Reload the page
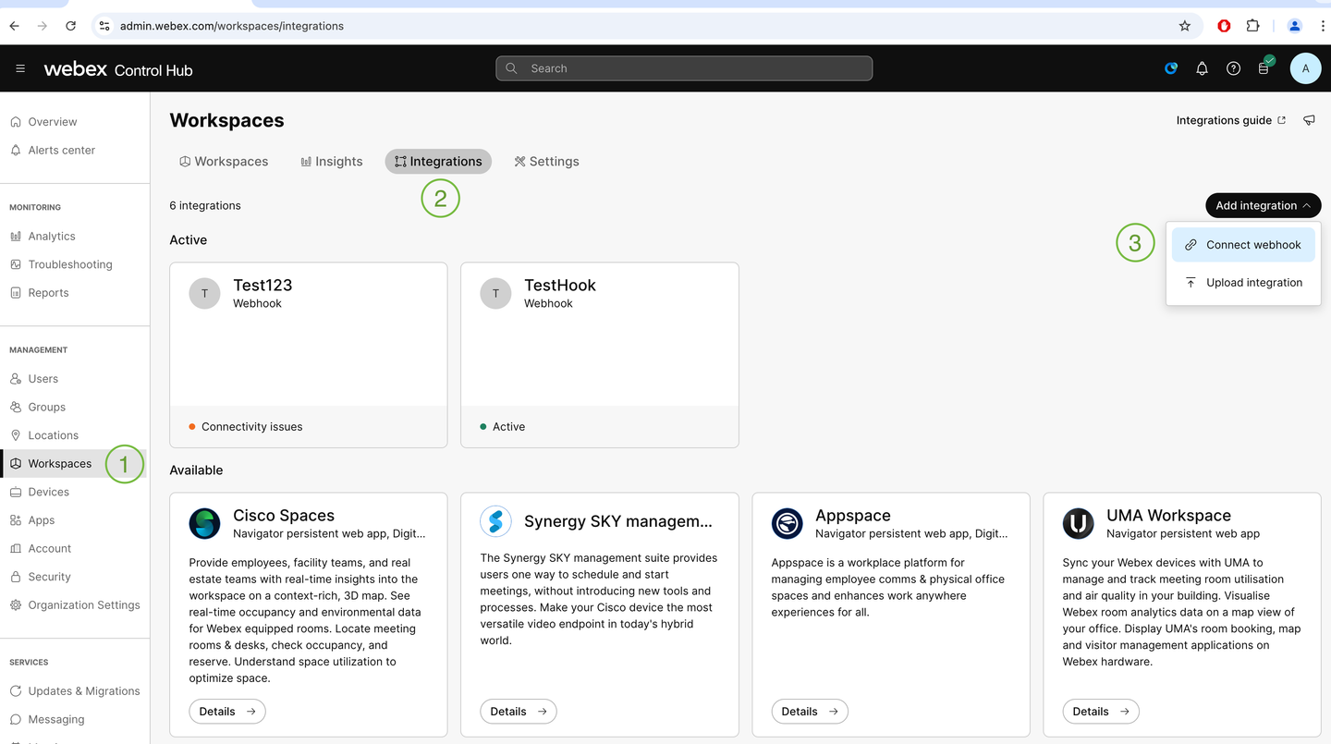The height and width of the screenshot is (744, 1331). pyautogui.click(x=70, y=26)
